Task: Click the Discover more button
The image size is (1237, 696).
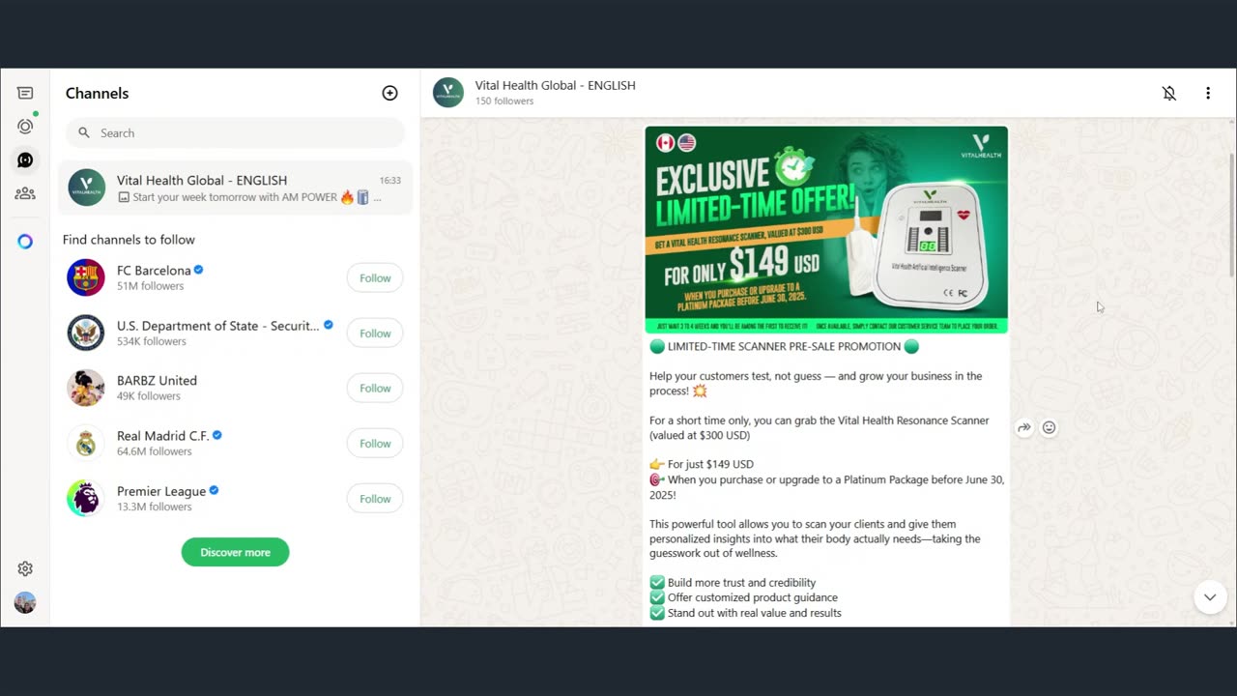Action: tap(235, 552)
